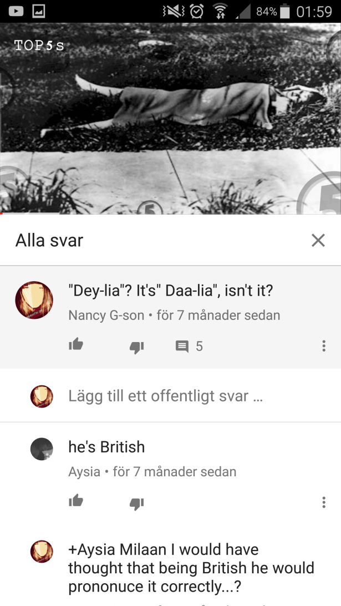Image resolution: width=341 pixels, height=606 pixels.
Task: Open the YouTube notification icon in status bar
Action: click(16, 11)
